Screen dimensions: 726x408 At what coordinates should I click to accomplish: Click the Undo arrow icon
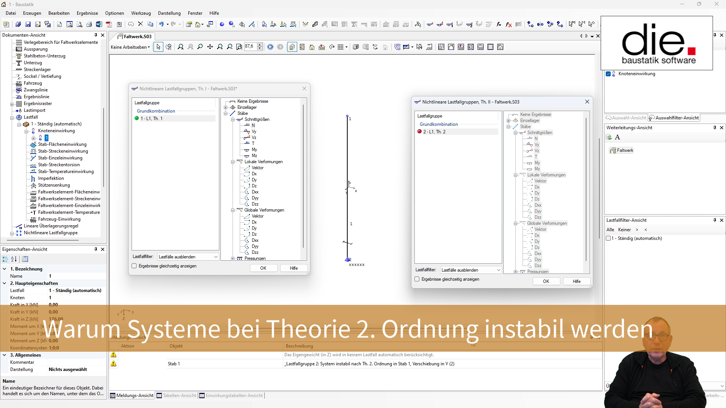coord(161,24)
